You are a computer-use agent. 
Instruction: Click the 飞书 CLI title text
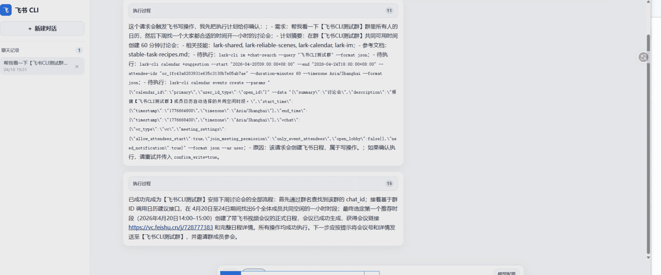coord(27,10)
